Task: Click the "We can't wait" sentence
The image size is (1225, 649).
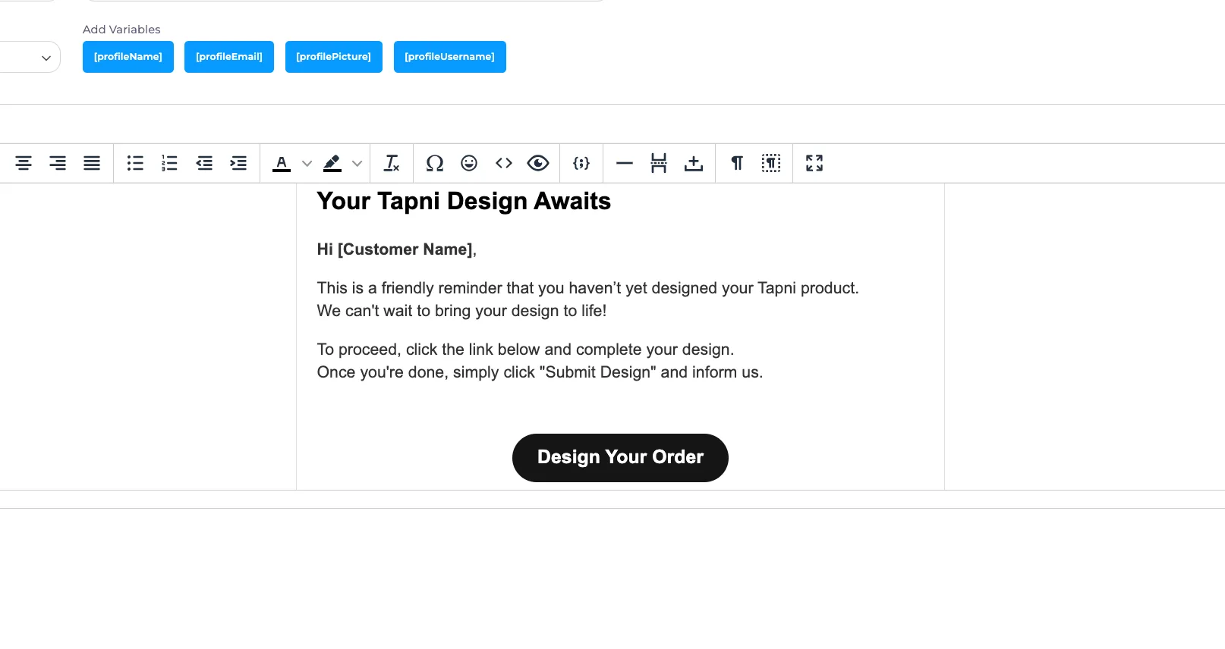Action: [x=461, y=311]
